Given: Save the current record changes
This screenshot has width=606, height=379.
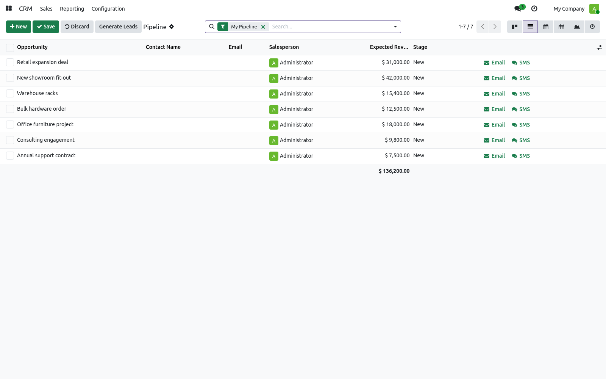Looking at the screenshot, I should click(46, 27).
